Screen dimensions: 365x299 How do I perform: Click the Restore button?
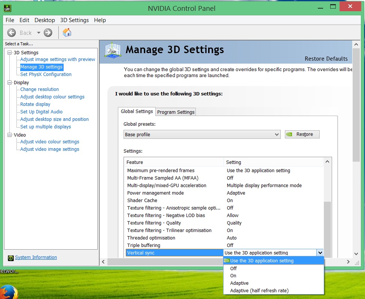click(x=302, y=134)
